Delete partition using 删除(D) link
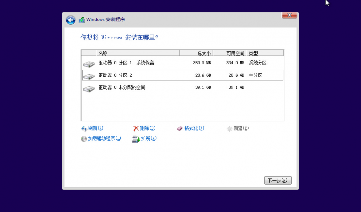 click(148, 128)
